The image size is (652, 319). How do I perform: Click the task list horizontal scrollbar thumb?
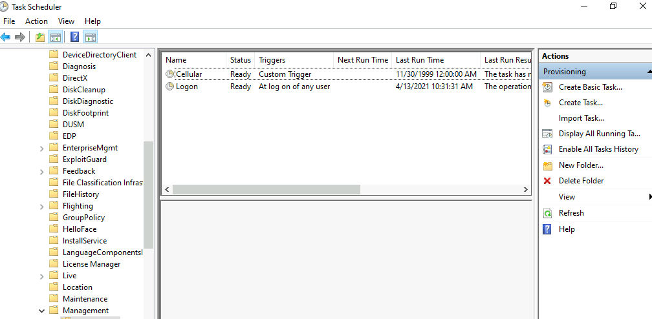click(266, 189)
